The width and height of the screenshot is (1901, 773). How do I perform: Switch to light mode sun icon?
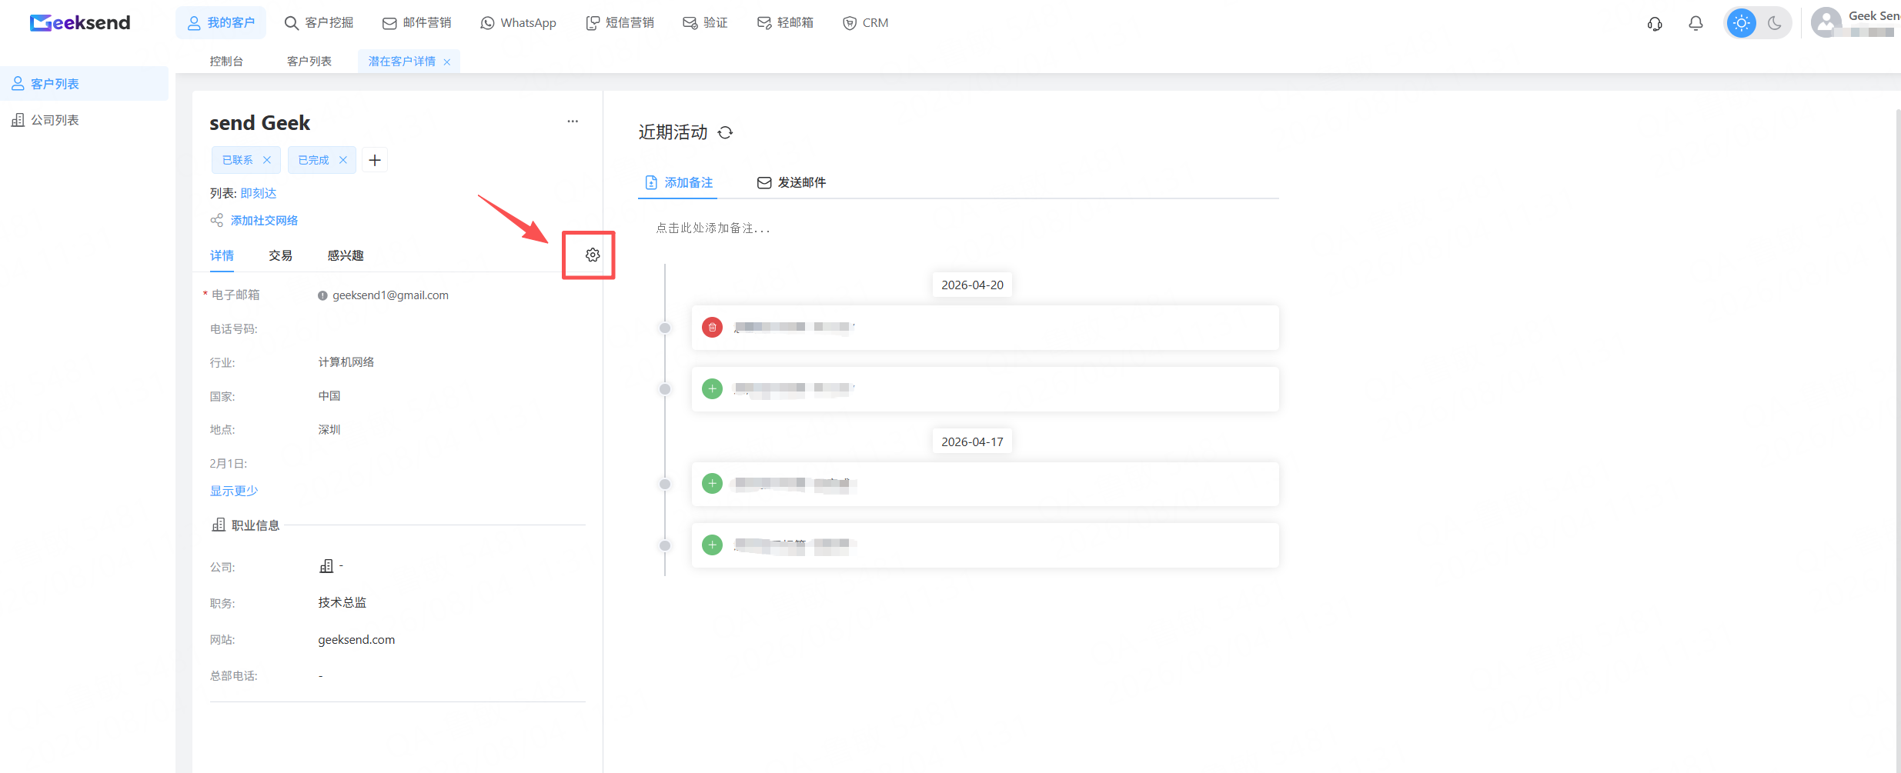point(1741,23)
